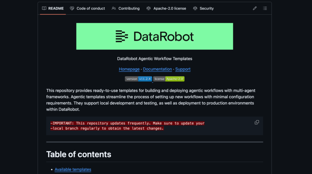This screenshot has width=312, height=174.
Task: Click the green DataRobot banner image
Action: point(154,36)
